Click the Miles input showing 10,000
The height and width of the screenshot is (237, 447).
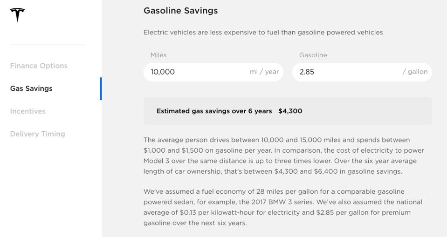196,72
